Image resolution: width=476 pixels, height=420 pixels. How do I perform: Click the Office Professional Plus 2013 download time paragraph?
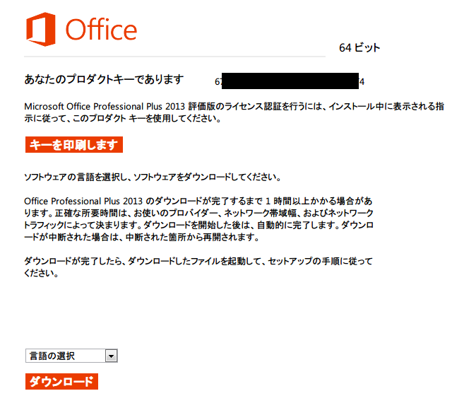[x=198, y=218]
